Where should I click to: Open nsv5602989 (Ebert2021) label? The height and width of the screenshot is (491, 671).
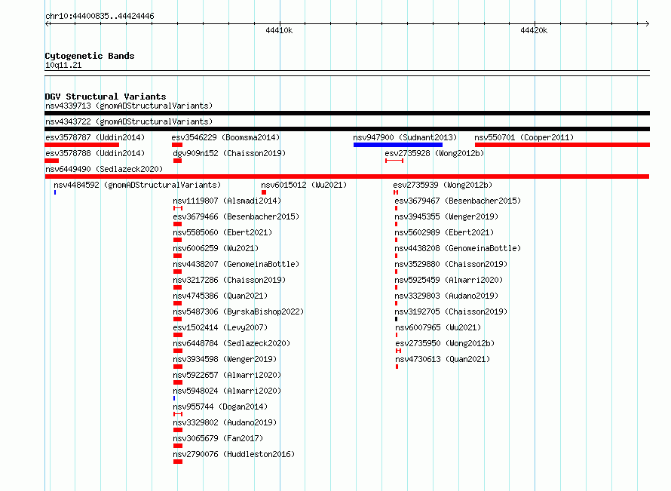tap(444, 232)
